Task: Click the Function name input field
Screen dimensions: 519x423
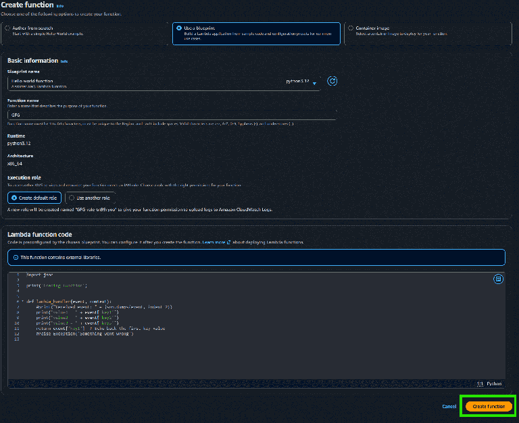Action: pos(172,115)
